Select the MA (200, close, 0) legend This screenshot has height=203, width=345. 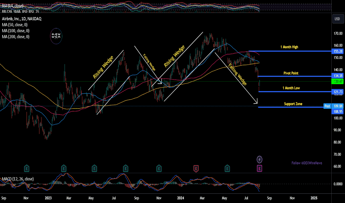pos(16,37)
